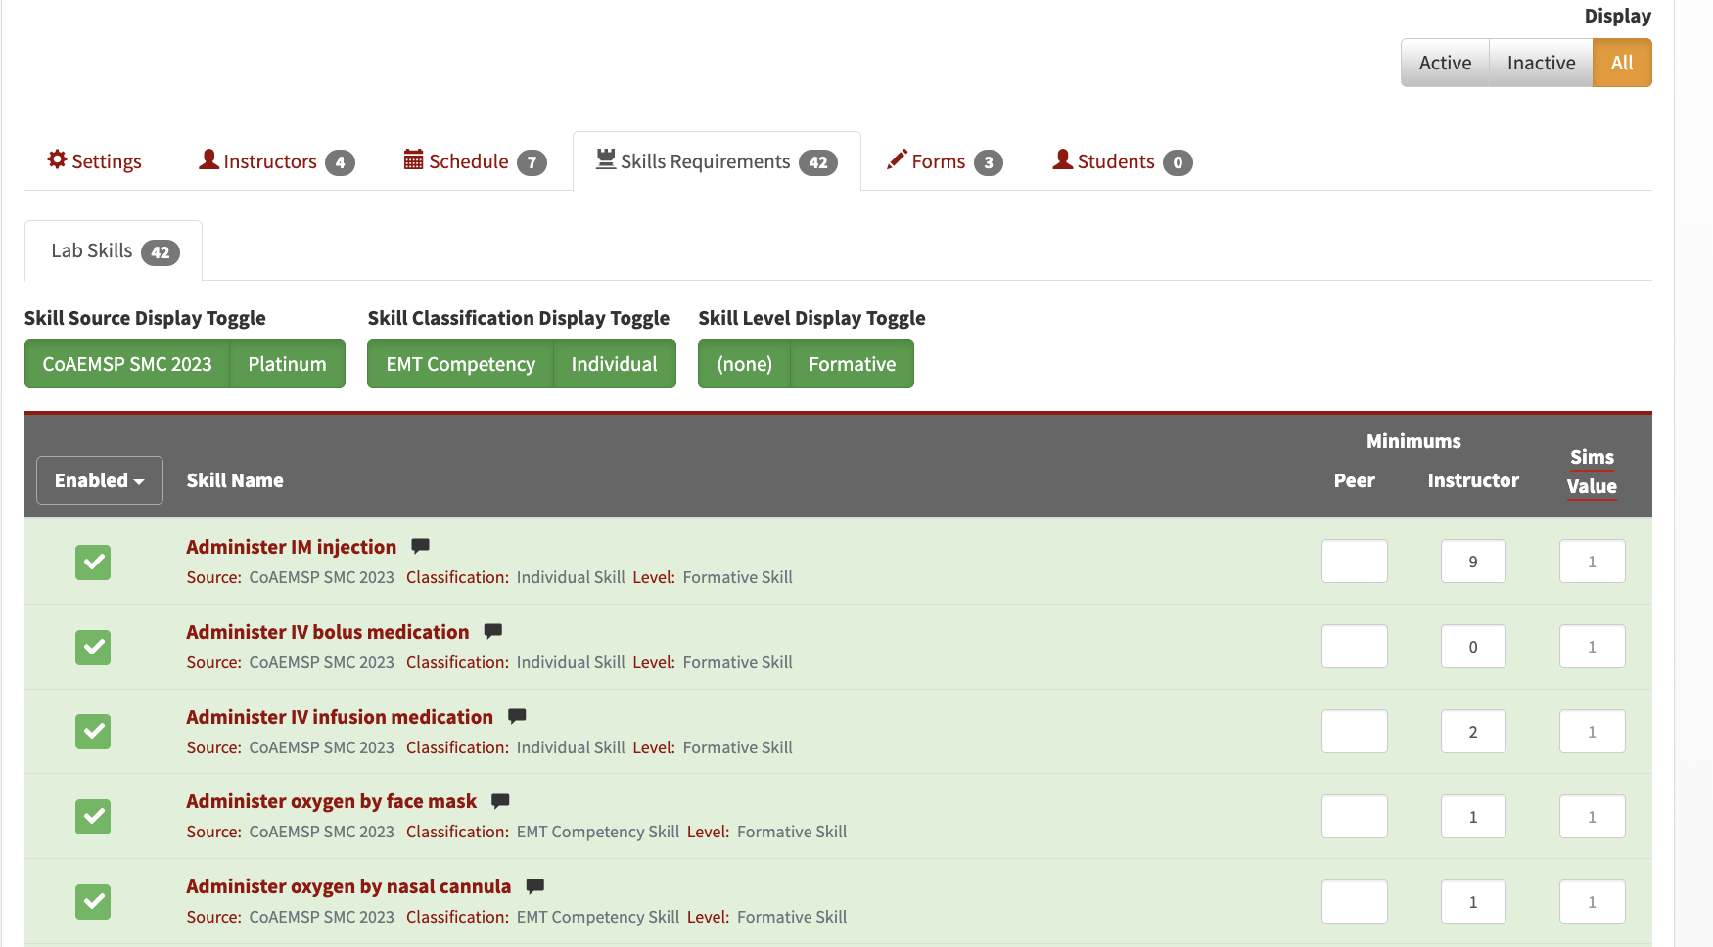The height and width of the screenshot is (947, 1713).
Task: Open the Forms tab
Action: click(x=945, y=161)
